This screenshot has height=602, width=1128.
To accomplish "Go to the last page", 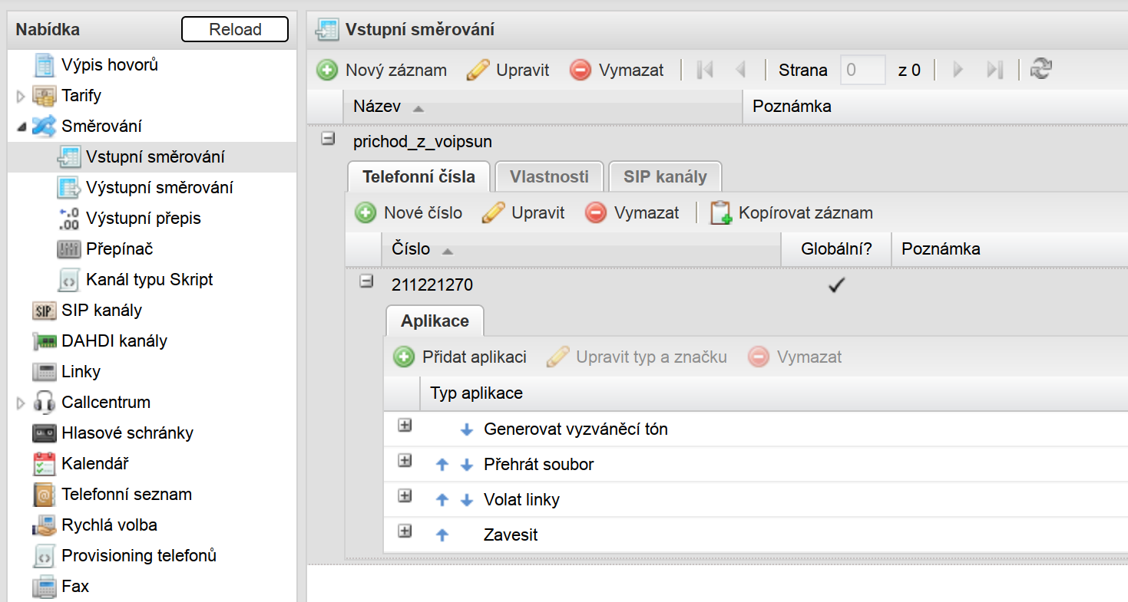I will 995,70.
